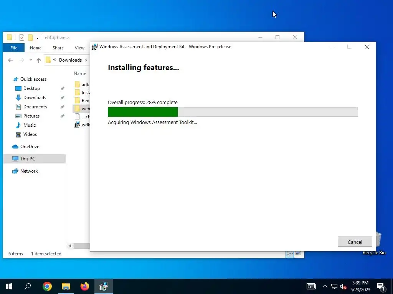393x294 pixels.
Task: Select OneDrive in navigation pane
Action: (x=30, y=147)
